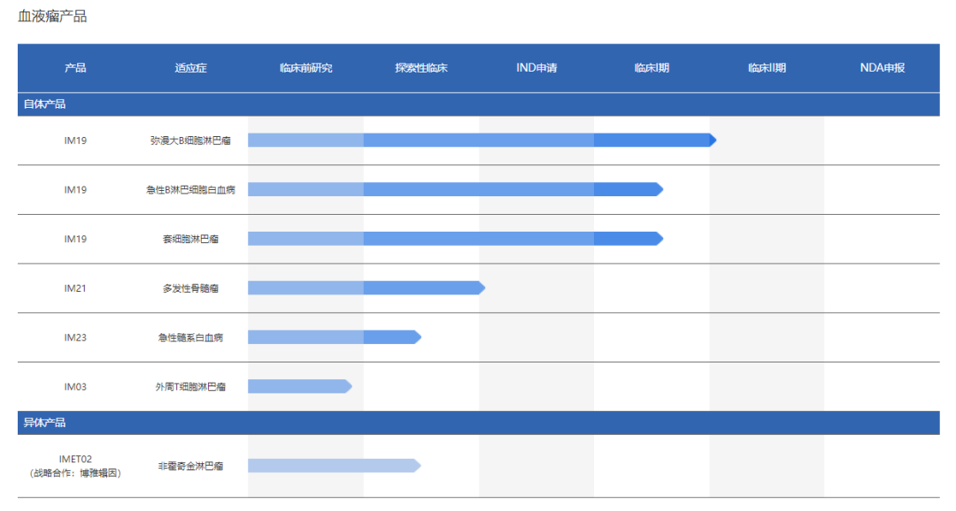Click product name IM21
The height and width of the screenshot is (511, 956).
point(75,288)
